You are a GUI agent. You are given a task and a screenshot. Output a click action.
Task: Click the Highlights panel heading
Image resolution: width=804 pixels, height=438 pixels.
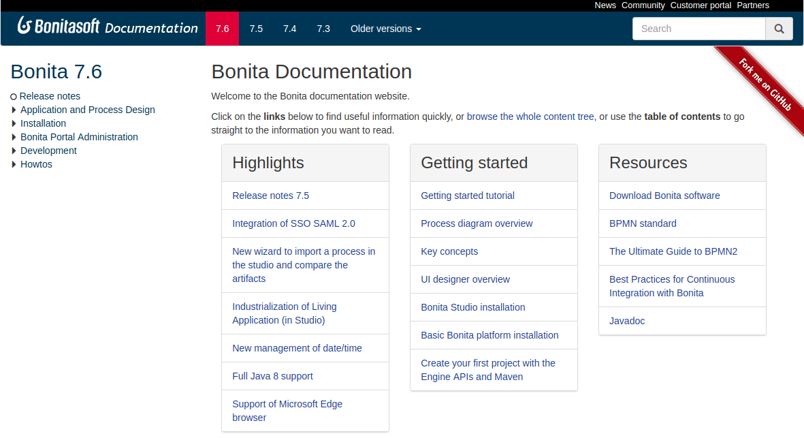[268, 163]
